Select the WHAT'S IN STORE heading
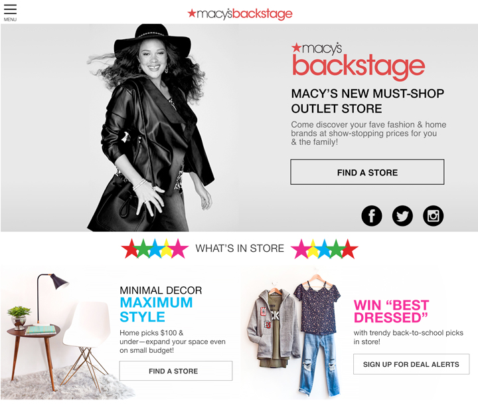This screenshot has height=408, width=478. coord(240,249)
